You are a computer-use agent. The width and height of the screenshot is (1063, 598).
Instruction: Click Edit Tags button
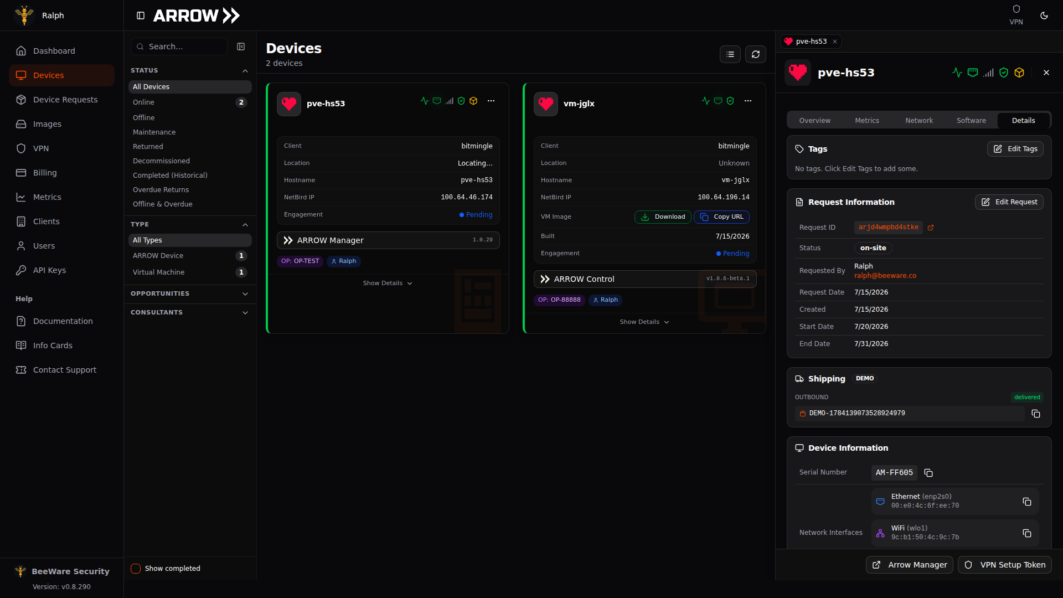point(1015,149)
